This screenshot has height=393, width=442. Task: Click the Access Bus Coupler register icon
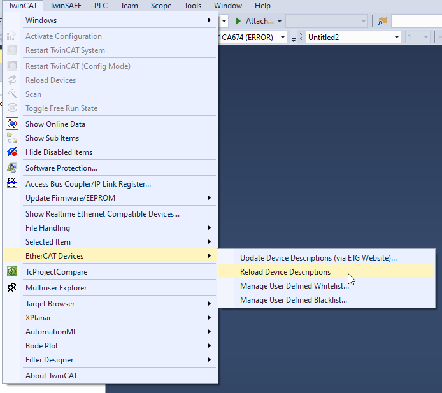click(12, 183)
